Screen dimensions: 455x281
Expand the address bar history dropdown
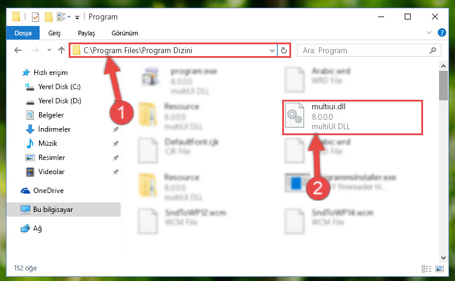click(272, 50)
